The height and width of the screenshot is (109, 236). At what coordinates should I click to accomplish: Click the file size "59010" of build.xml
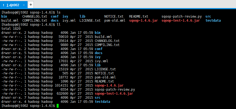(x=63, y=37)
